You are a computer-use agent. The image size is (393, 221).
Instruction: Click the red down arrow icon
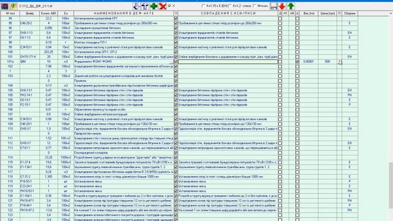pyautogui.click(x=282, y=6)
